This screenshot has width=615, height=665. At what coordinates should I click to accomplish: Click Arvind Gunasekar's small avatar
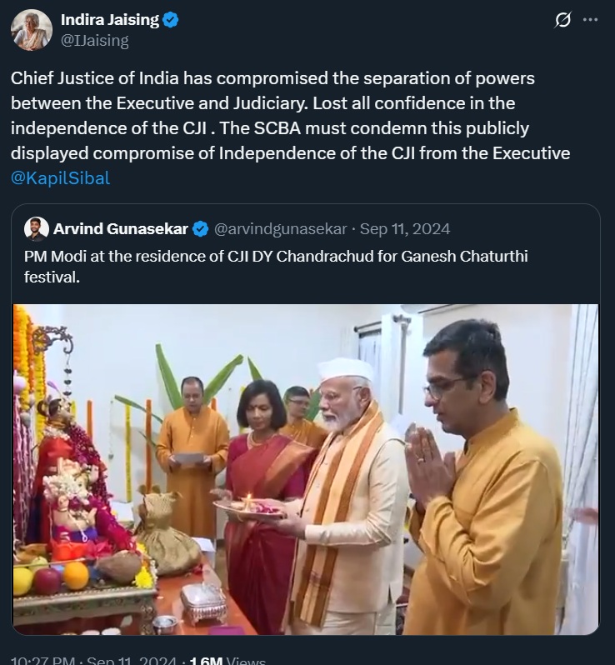point(36,228)
